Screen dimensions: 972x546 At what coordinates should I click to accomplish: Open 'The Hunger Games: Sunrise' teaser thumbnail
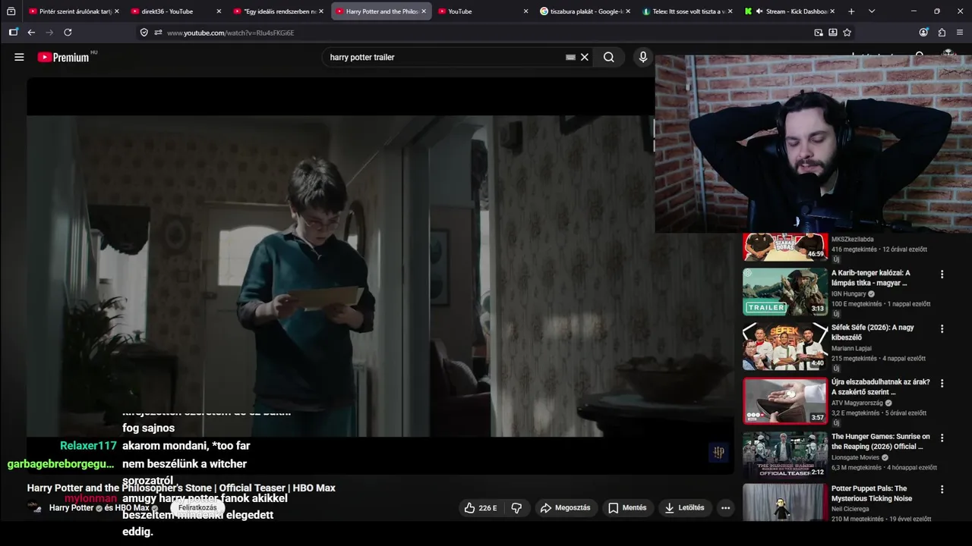[784, 456]
